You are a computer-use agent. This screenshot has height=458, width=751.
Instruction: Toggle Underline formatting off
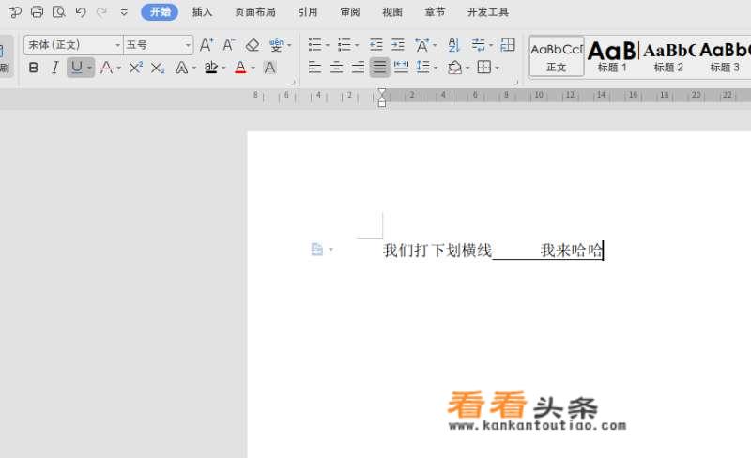77,68
